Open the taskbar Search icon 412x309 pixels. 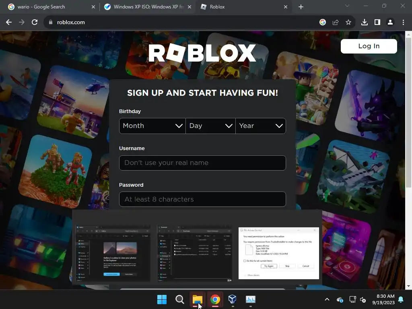click(x=180, y=299)
